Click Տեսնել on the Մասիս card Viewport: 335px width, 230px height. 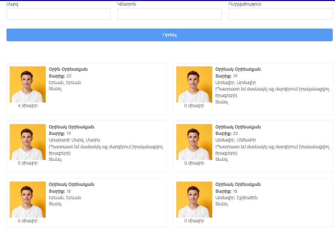55,160
